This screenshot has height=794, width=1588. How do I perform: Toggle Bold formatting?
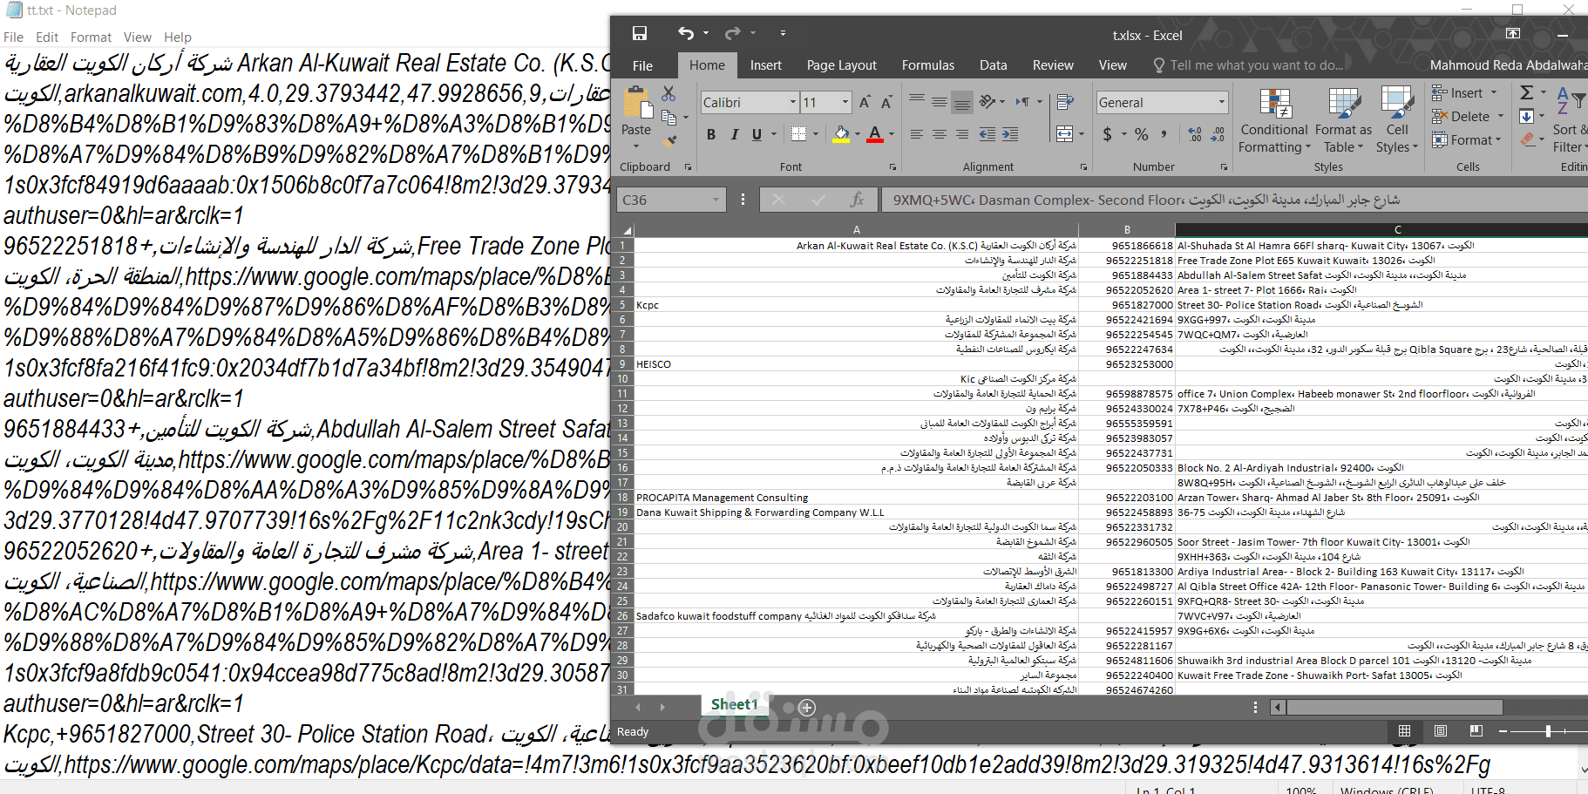[711, 134]
